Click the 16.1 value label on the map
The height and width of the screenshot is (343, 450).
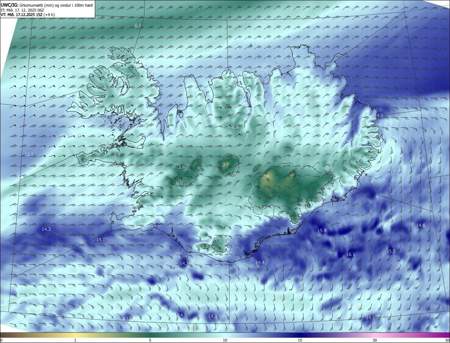(351, 255)
